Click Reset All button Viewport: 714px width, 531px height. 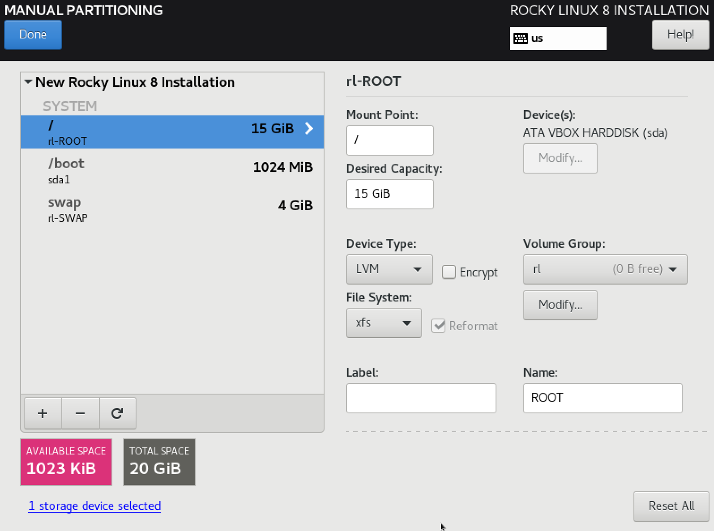[671, 506]
